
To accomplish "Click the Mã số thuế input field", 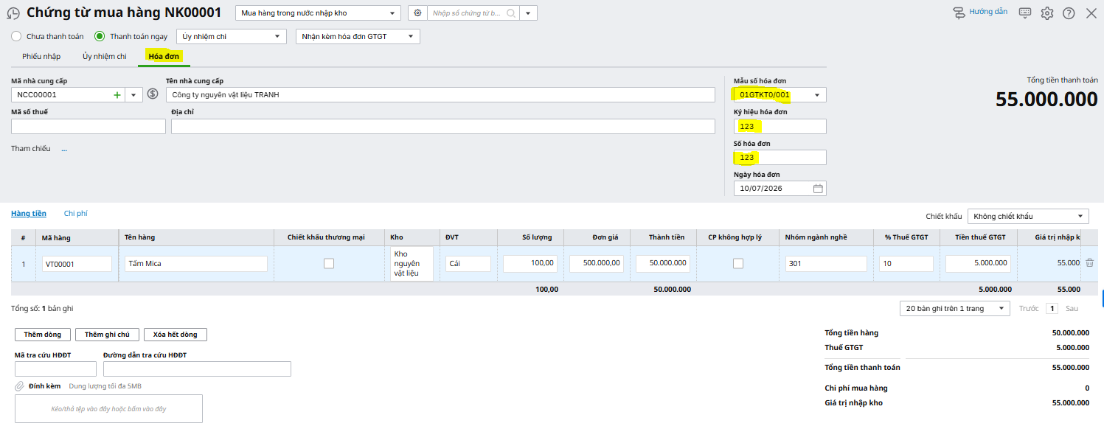I will (88, 126).
